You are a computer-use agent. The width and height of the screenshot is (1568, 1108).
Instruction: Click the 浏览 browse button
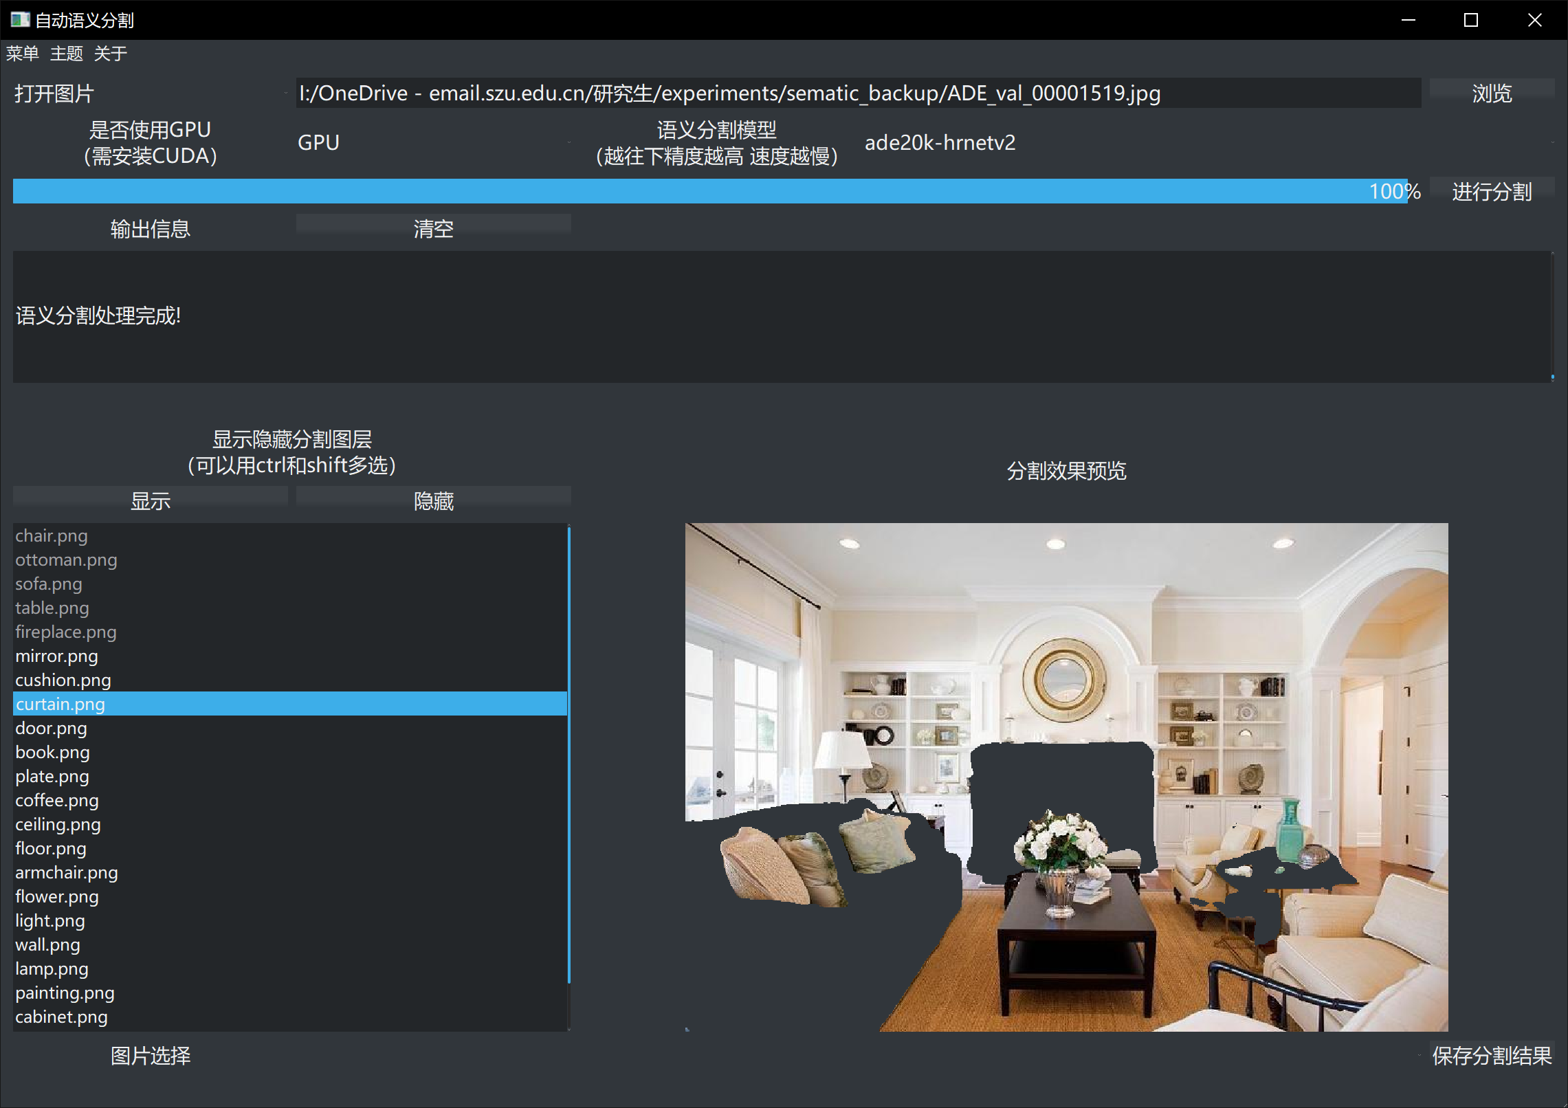(x=1491, y=93)
